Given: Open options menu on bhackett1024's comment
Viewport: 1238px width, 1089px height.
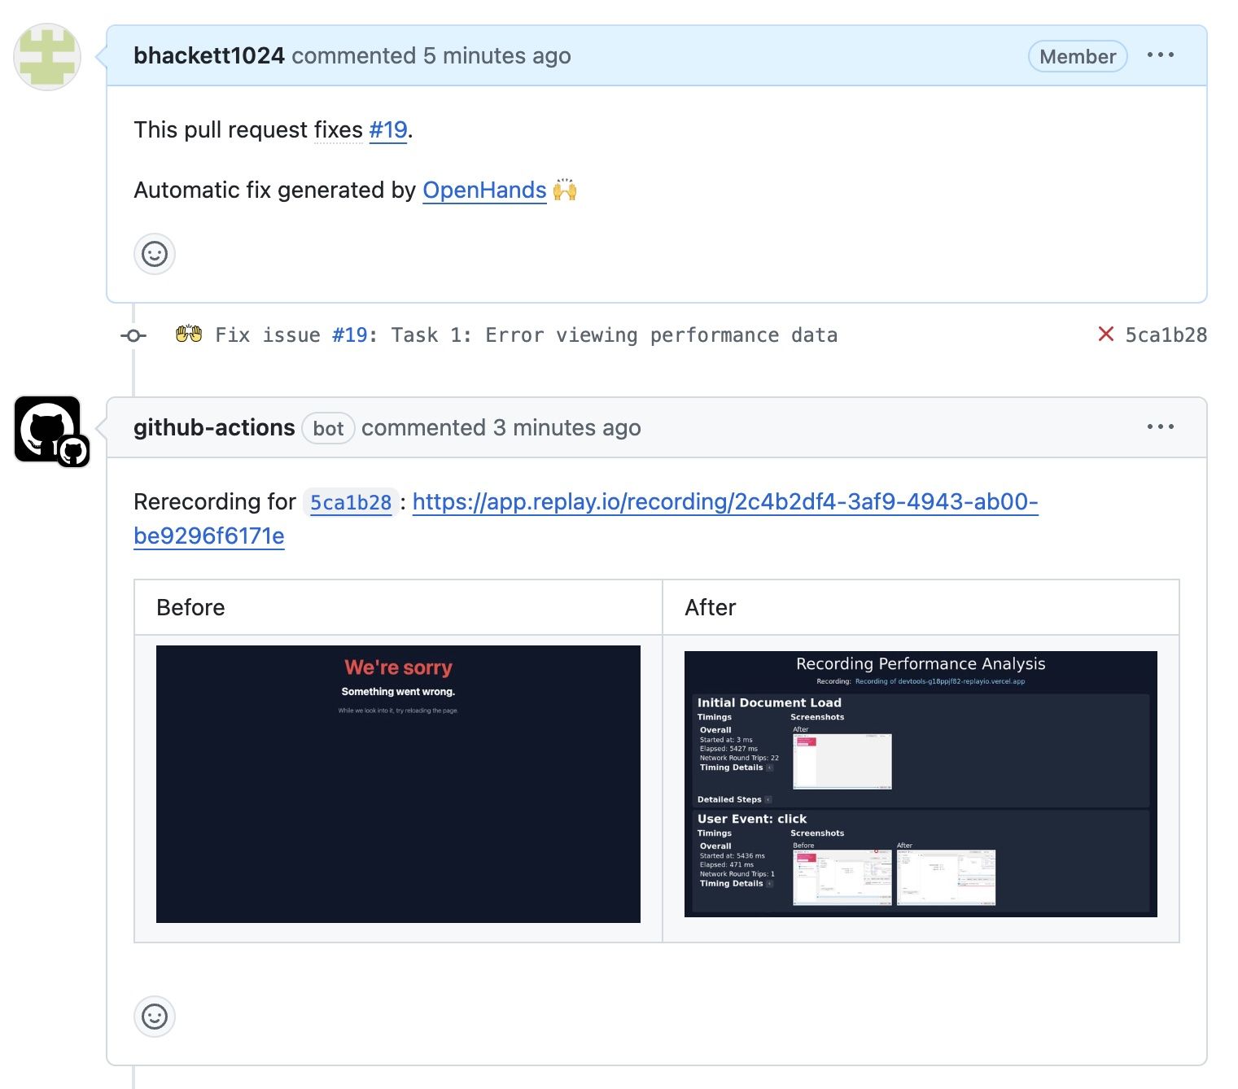Looking at the screenshot, I should [x=1160, y=55].
